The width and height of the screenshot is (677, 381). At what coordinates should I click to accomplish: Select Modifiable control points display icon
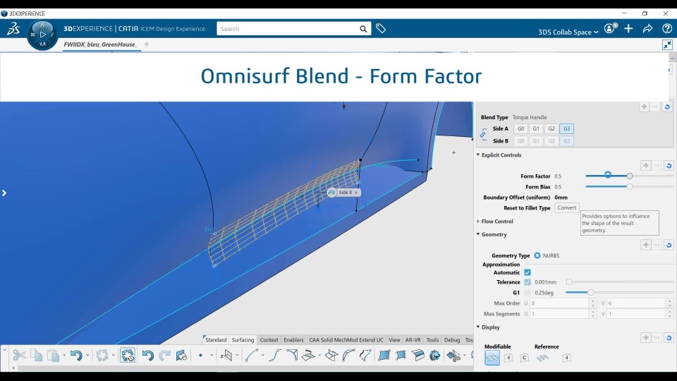pos(492,358)
